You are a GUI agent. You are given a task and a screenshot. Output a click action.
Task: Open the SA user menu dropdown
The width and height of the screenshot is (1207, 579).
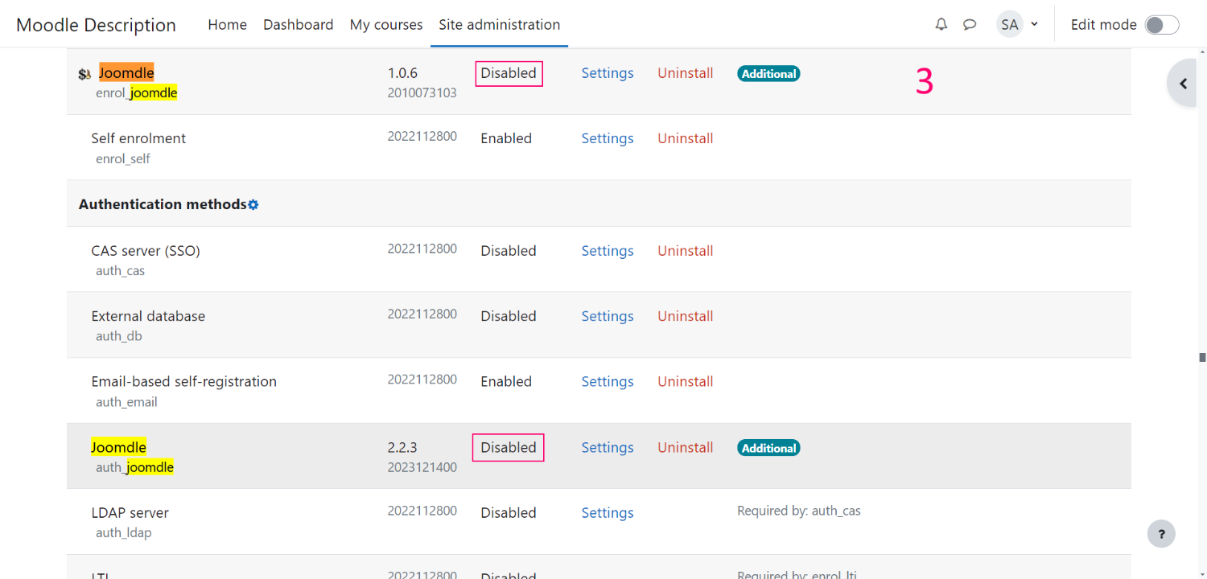tap(1018, 24)
